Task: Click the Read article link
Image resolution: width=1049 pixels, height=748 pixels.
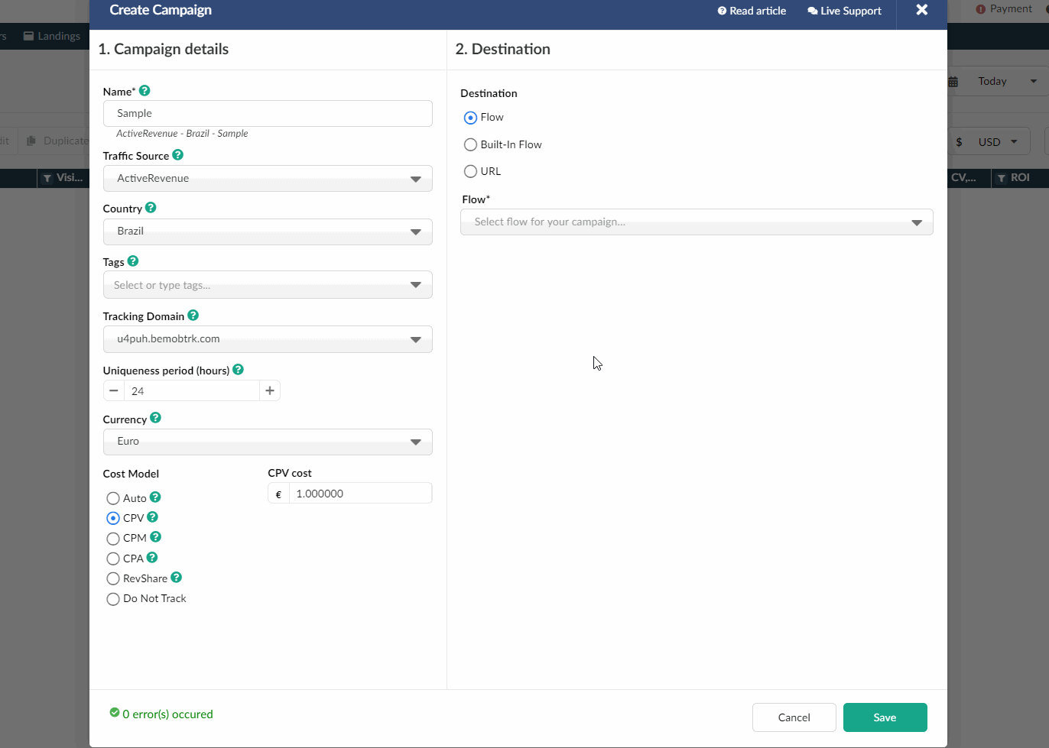Action: (752, 11)
